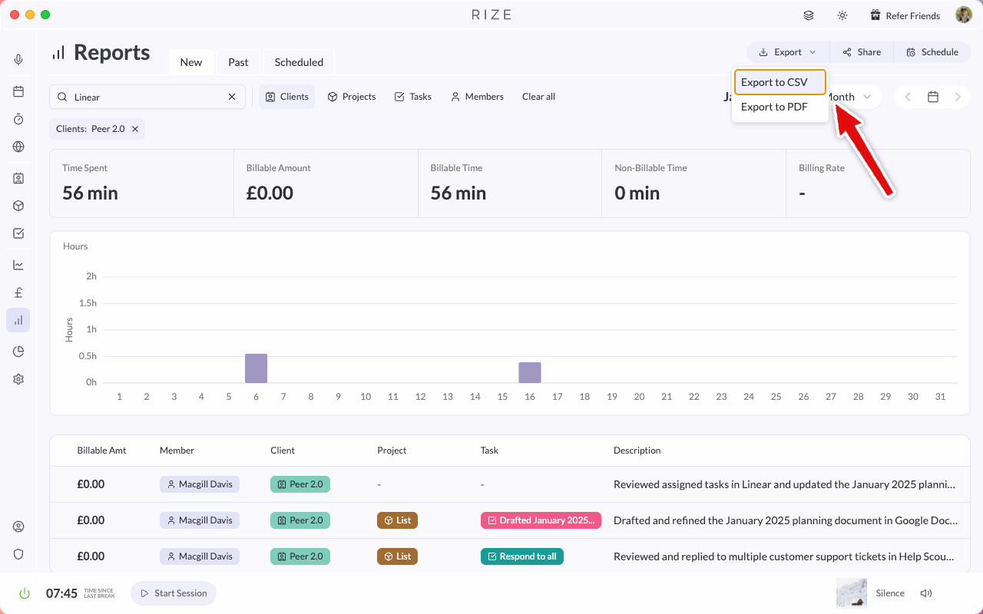983x614 pixels.
Task: Mute sound using the speaker icon
Action: 926,593
